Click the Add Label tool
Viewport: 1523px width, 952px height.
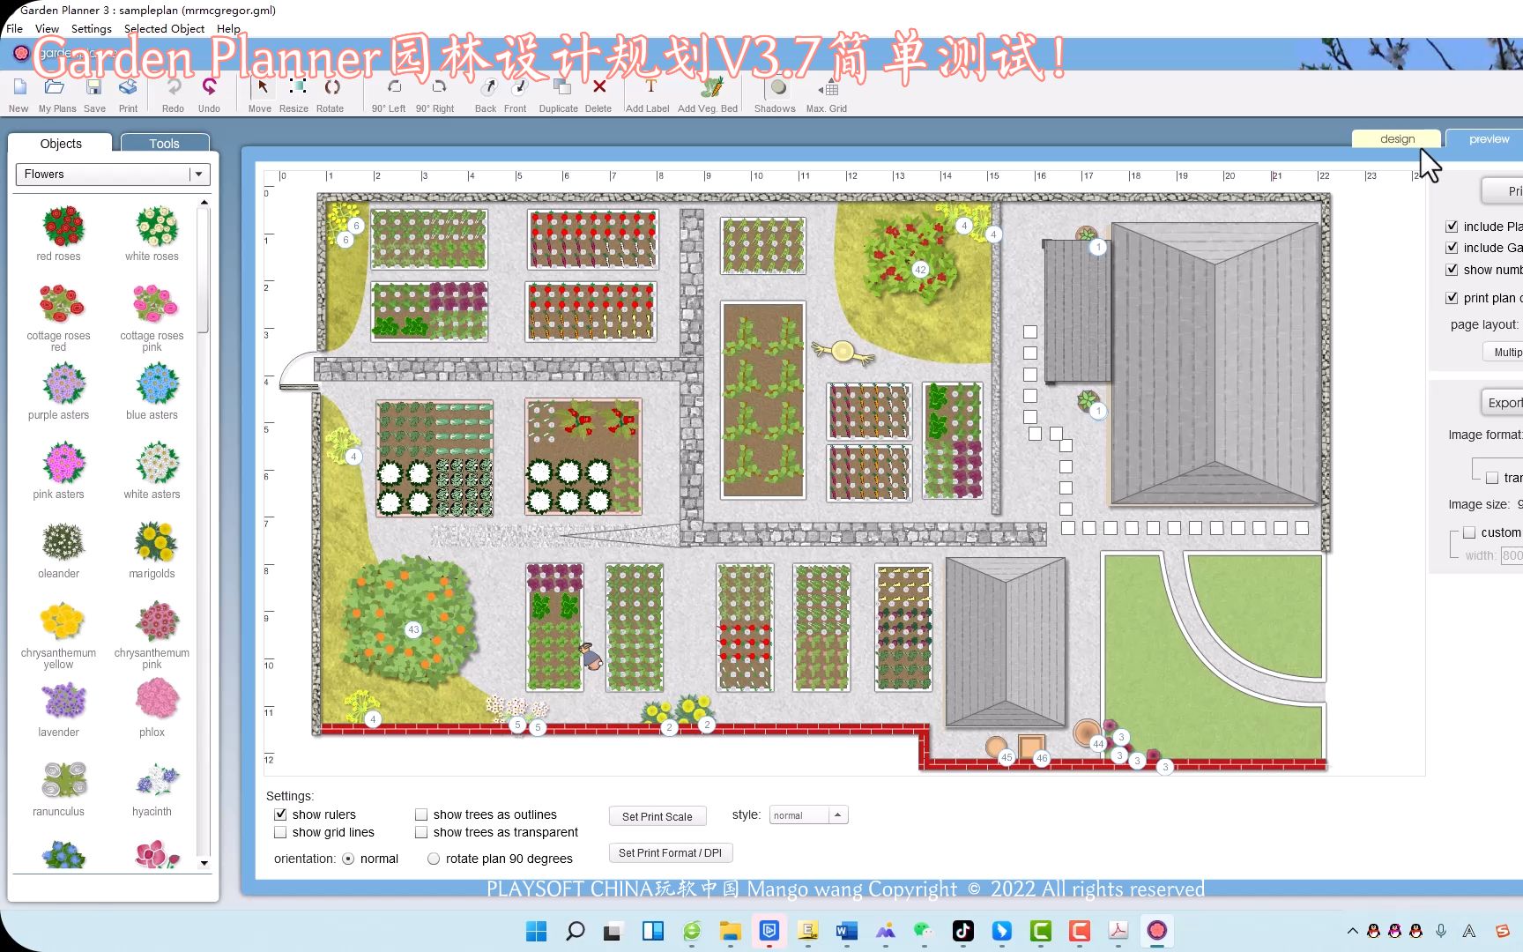click(650, 86)
